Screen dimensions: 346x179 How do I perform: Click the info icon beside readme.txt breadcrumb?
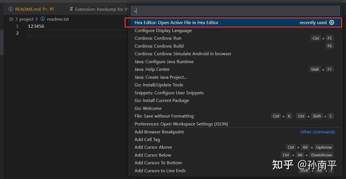pyautogui.click(x=43, y=19)
